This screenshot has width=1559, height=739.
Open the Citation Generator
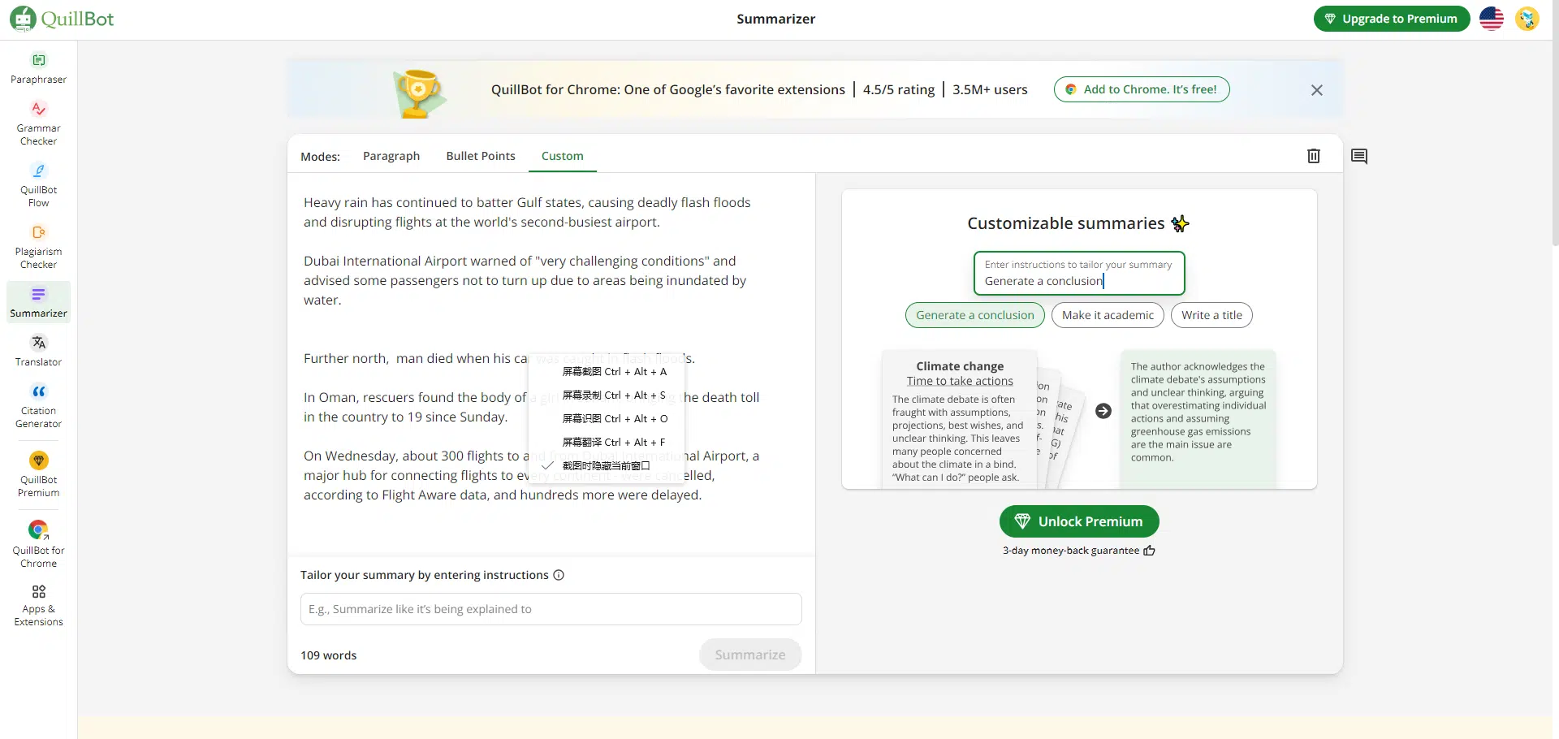tap(38, 406)
